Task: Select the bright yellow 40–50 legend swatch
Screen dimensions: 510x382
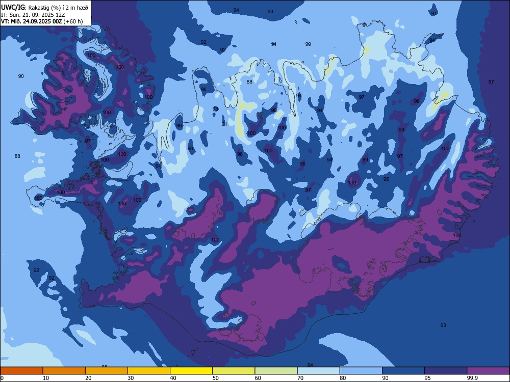Action: pyautogui.click(x=191, y=371)
